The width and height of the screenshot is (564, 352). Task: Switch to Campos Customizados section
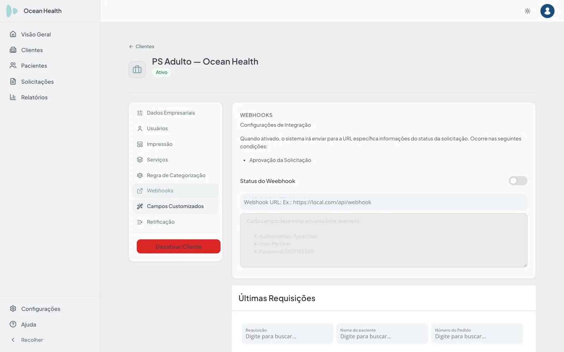pos(176,206)
